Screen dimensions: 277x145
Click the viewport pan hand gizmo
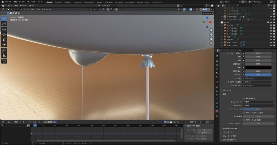click(x=211, y=34)
